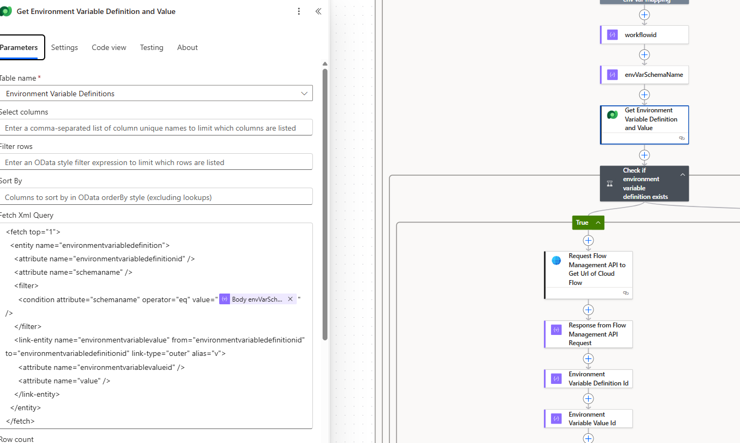The image size is (740, 443).
Task: Open the flow options three-dot menu
Action: [x=299, y=11]
